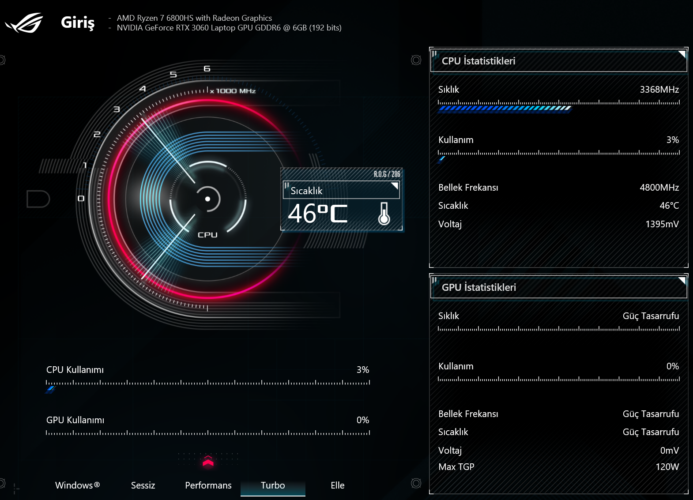This screenshot has height=500, width=693.
Task: Switch to Performans mode
Action: coord(208,485)
